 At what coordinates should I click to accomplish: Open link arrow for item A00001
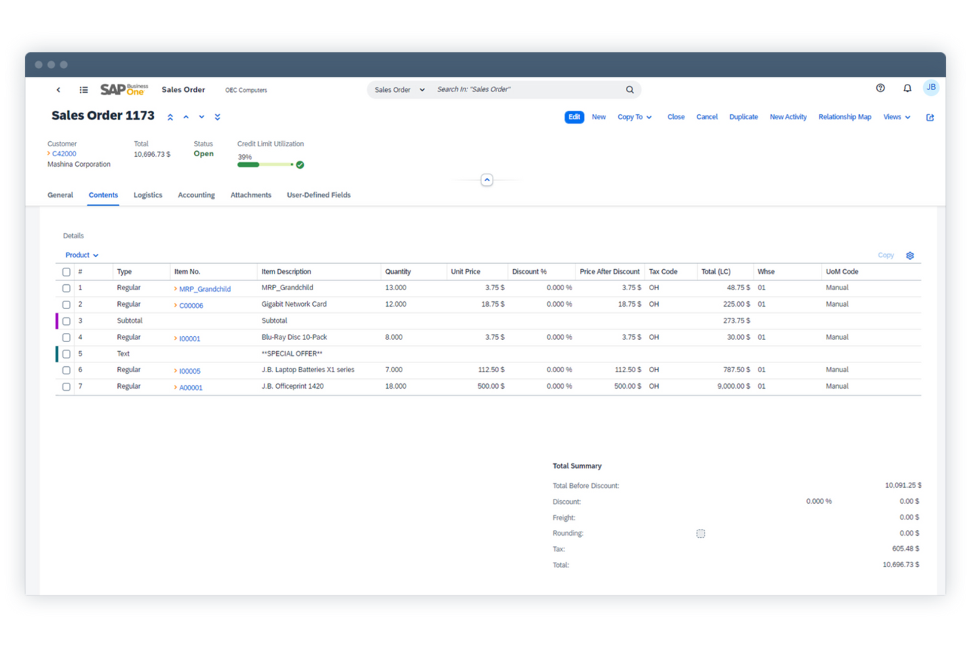point(175,387)
